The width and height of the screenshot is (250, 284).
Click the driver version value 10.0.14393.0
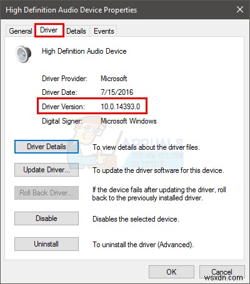121,107
